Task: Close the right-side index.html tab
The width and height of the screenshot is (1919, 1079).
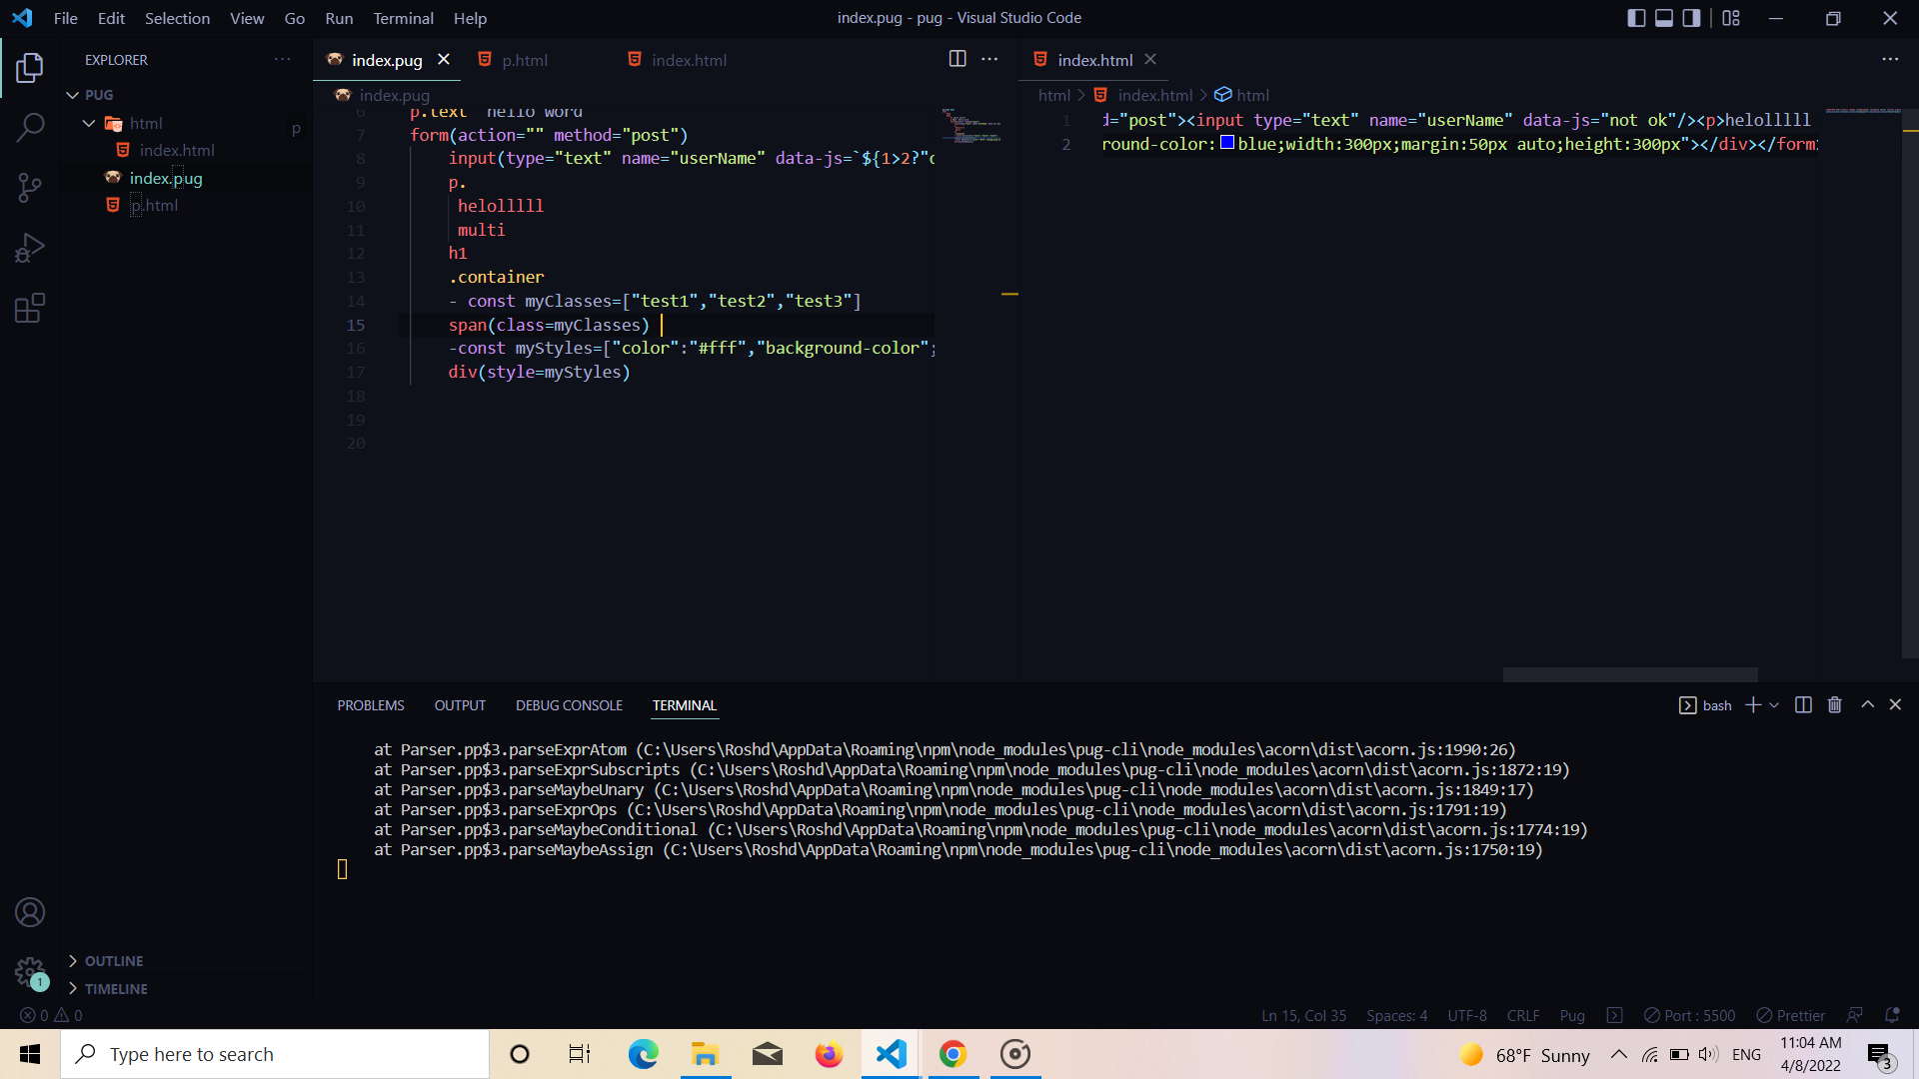Action: (x=1150, y=60)
